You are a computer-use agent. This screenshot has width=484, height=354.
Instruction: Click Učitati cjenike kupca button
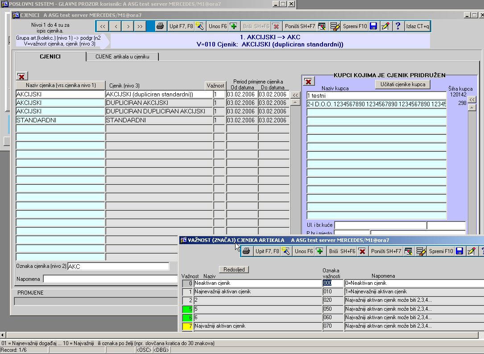[403, 84]
